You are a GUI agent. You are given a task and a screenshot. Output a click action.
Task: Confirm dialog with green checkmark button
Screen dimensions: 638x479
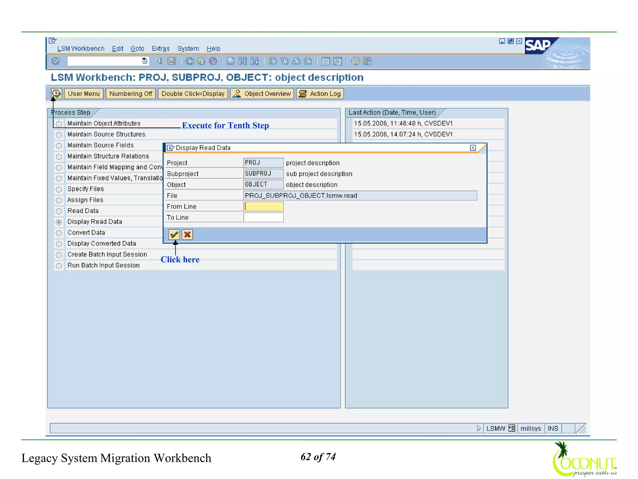pos(174,235)
